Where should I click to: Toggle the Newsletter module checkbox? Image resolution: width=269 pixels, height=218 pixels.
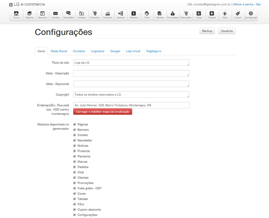point(75,140)
